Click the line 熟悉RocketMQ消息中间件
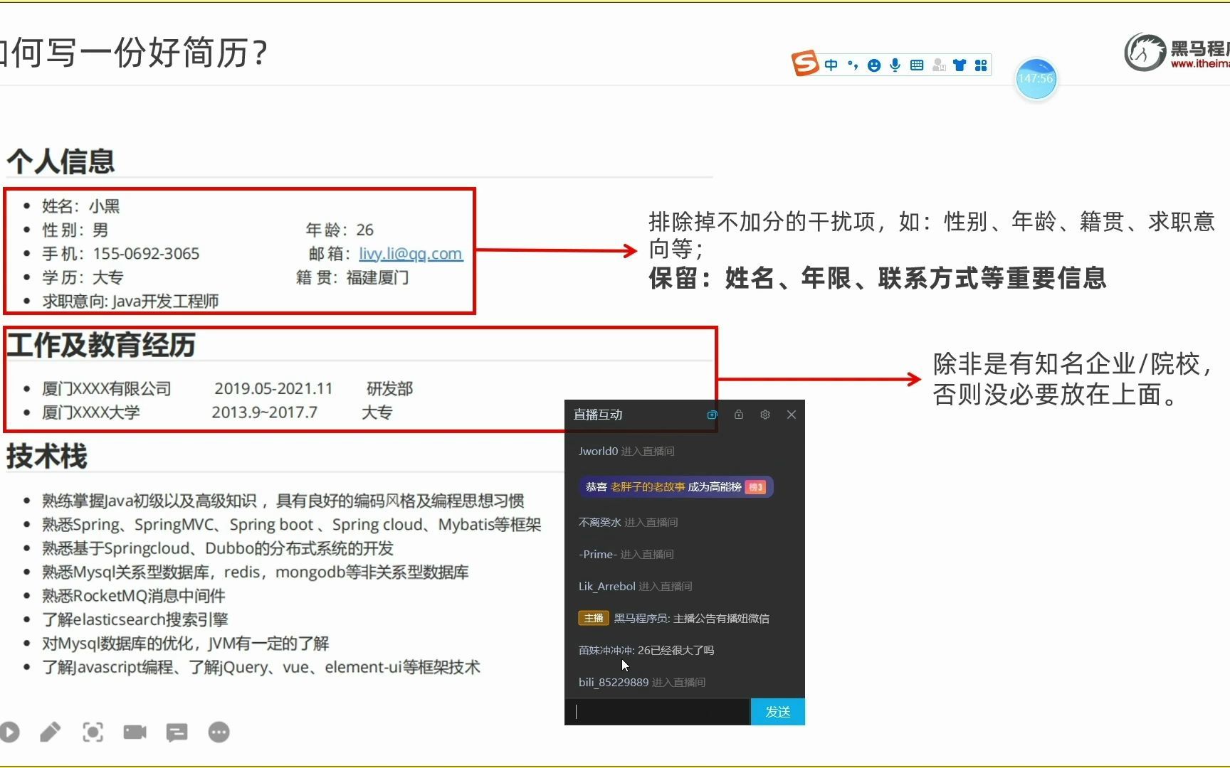 (134, 596)
